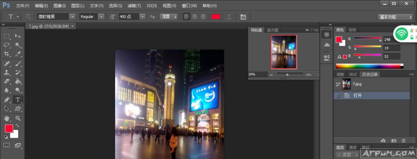Click the create warped text icon
Viewport: 417px width, 159px height.
pyautogui.click(x=229, y=17)
